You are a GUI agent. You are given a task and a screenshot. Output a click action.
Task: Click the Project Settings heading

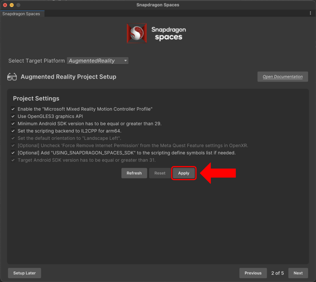click(x=36, y=99)
